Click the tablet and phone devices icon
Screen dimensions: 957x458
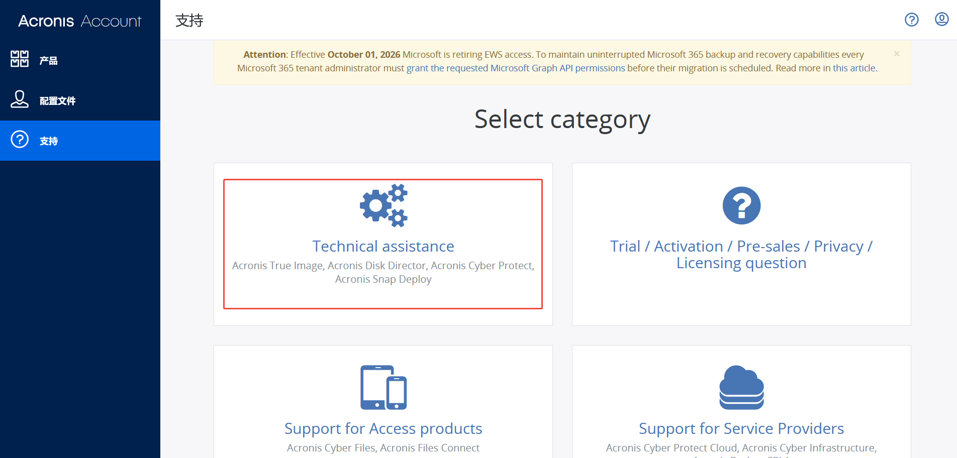tap(384, 387)
